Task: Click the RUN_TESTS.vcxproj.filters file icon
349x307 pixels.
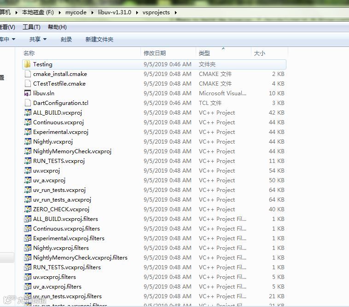Action: click(28, 267)
